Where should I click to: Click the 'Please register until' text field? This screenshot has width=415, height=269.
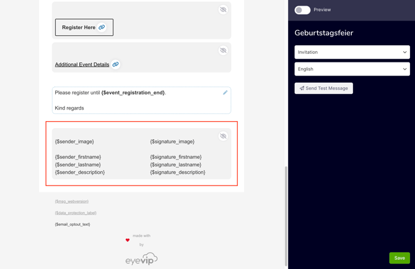136,100
